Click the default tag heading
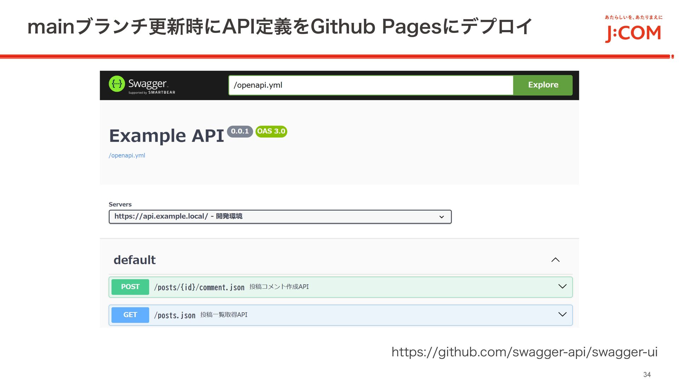The height and width of the screenshot is (382, 679). (x=134, y=260)
